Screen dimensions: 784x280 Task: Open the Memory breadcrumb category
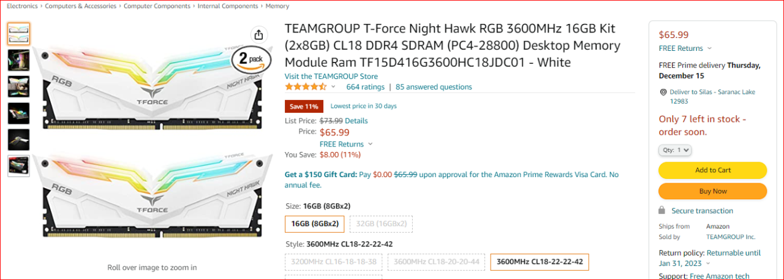[x=277, y=6]
